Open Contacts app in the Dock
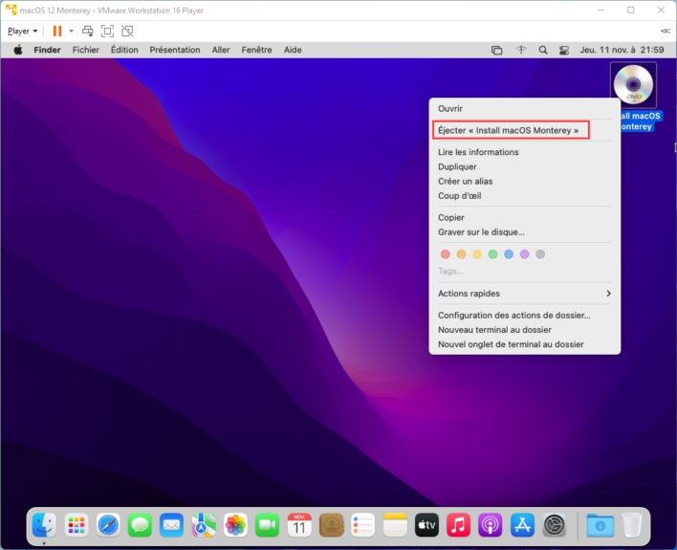 [331, 525]
